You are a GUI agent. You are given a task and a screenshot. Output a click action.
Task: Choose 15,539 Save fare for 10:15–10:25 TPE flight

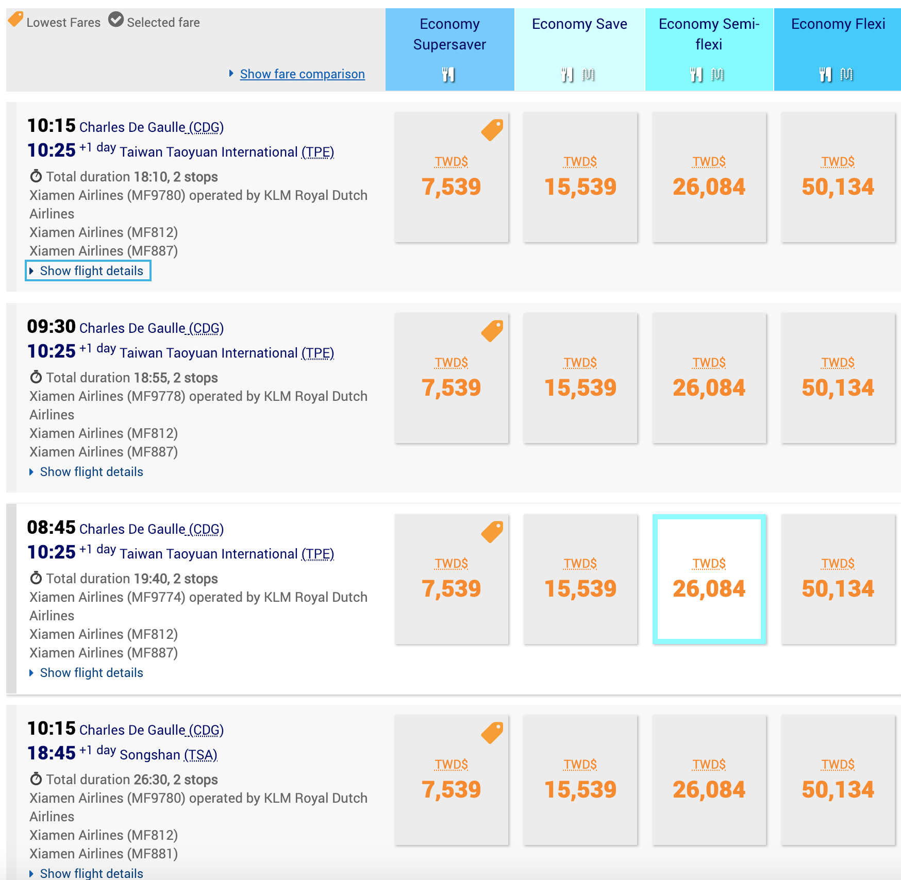580,177
